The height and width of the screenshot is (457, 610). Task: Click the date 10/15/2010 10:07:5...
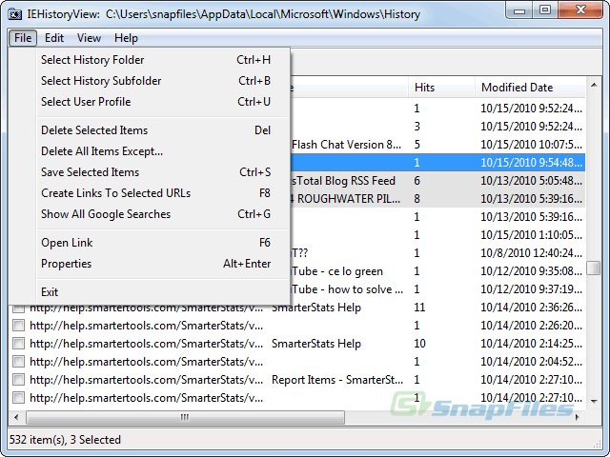532,145
